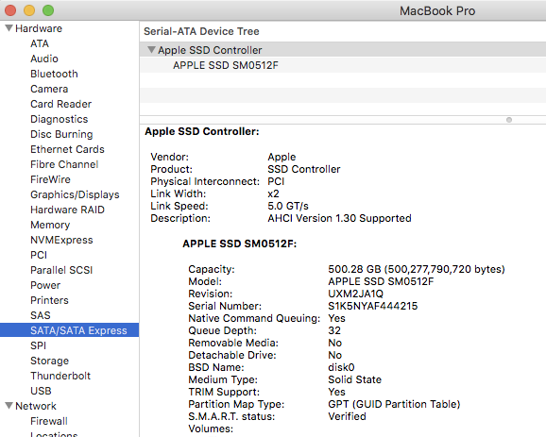Image resolution: width=546 pixels, height=437 pixels.
Task: Minimize the window with the yellow button
Action: tap(29, 10)
